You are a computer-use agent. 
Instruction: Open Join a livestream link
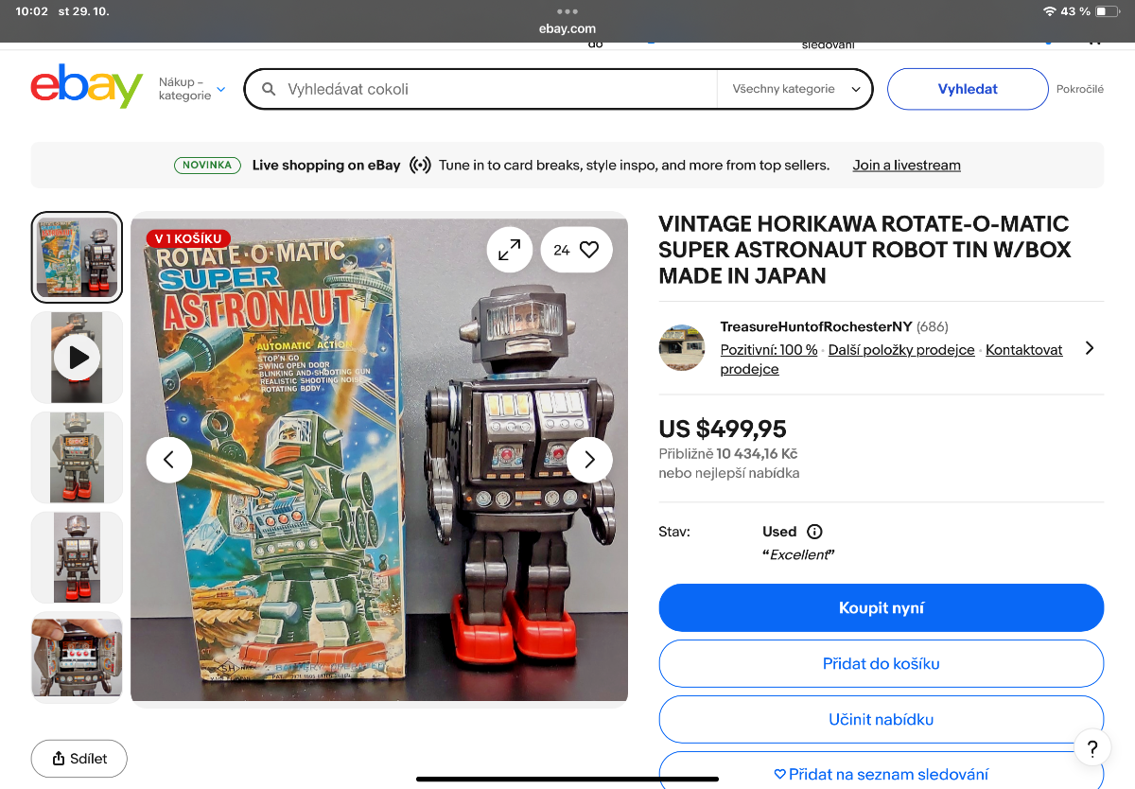906,165
